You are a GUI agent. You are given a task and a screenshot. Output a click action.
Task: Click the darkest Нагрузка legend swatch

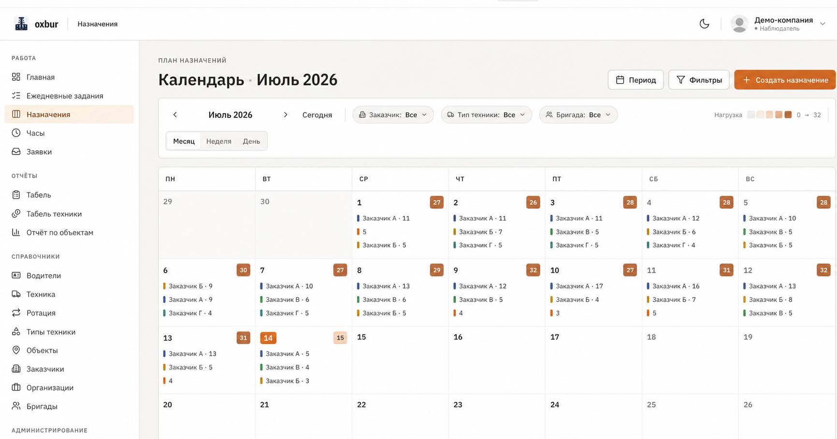tap(788, 115)
